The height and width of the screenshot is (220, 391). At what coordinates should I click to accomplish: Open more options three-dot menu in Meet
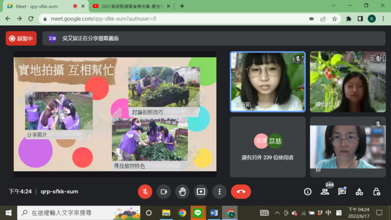click(220, 192)
